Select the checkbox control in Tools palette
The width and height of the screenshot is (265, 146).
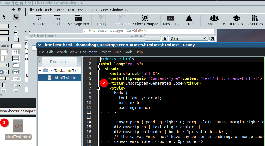click(16, 26)
